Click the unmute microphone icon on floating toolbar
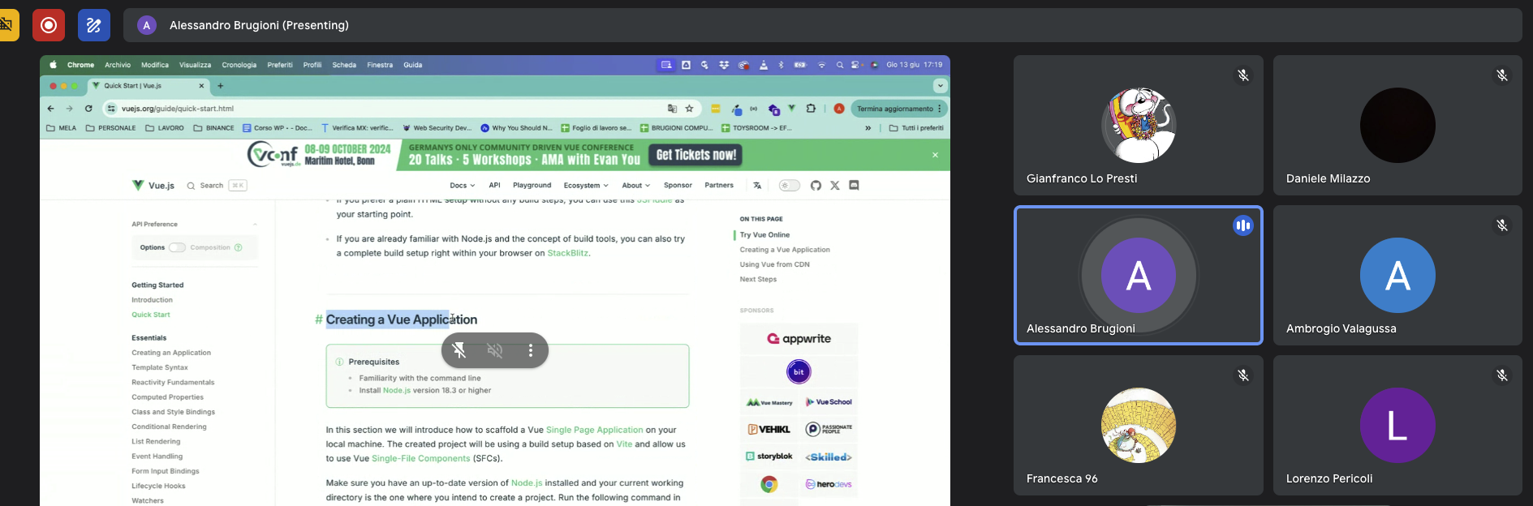This screenshot has height=506, width=1533. 459,350
